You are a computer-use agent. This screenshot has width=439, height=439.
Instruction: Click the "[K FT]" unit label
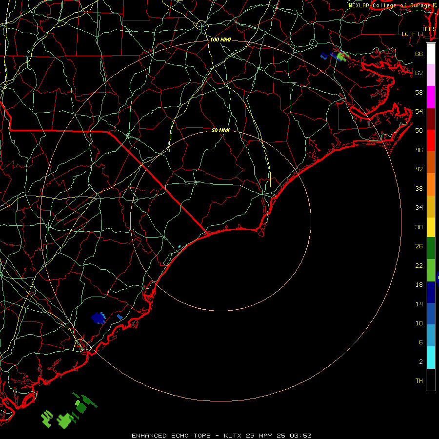413,34
